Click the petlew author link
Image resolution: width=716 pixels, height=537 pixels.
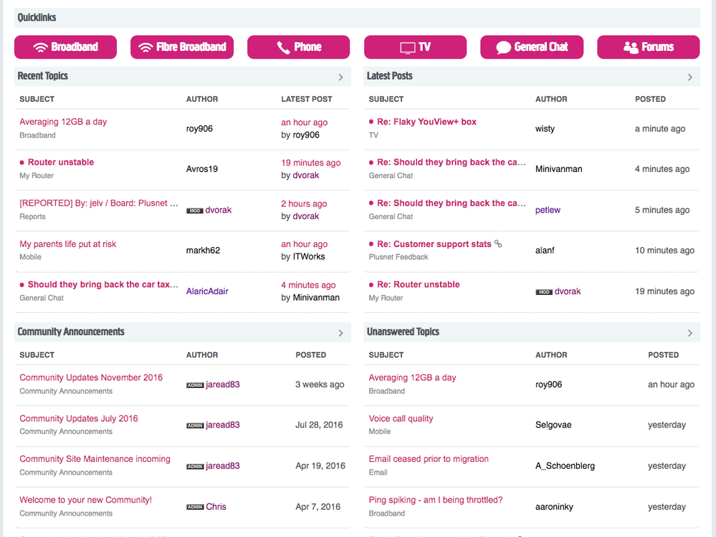point(548,210)
